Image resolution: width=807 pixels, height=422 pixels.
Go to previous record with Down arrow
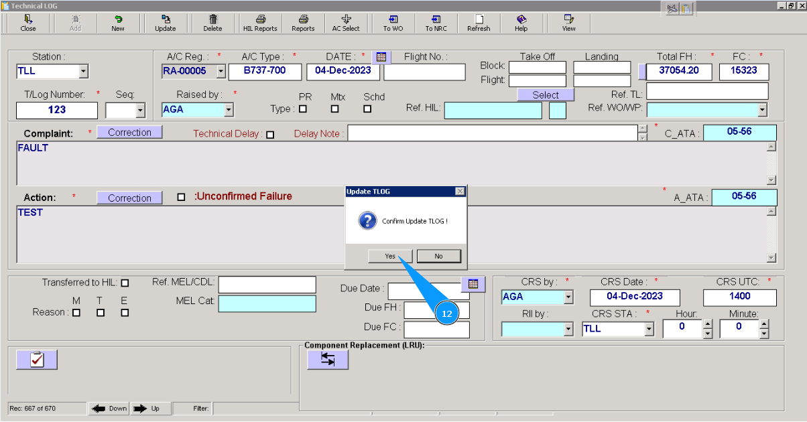point(109,408)
